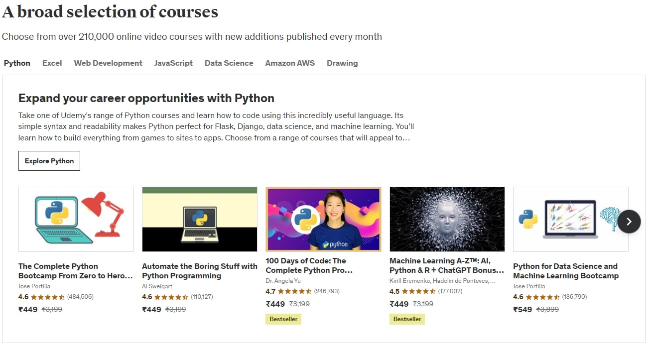Switch to the Web Development tab
648x356 pixels.
pyautogui.click(x=108, y=63)
